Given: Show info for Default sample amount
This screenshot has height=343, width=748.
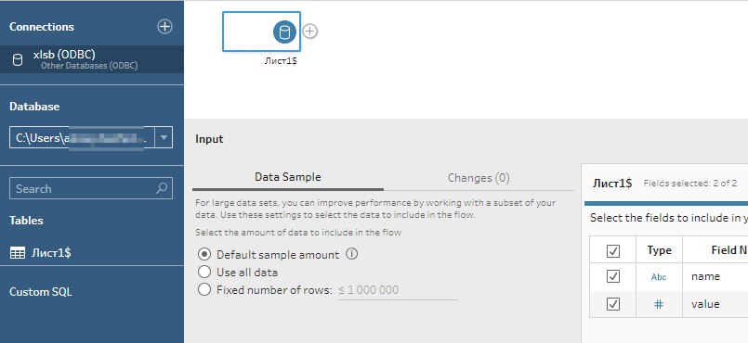Looking at the screenshot, I should (x=351, y=254).
